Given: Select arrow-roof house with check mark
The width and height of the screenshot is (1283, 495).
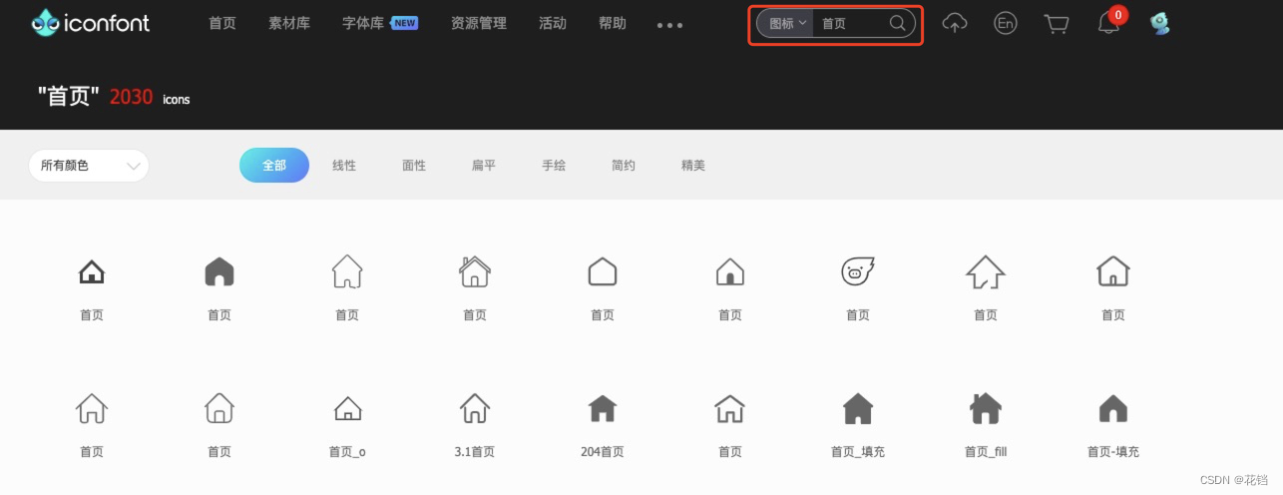Looking at the screenshot, I should click(x=985, y=270).
